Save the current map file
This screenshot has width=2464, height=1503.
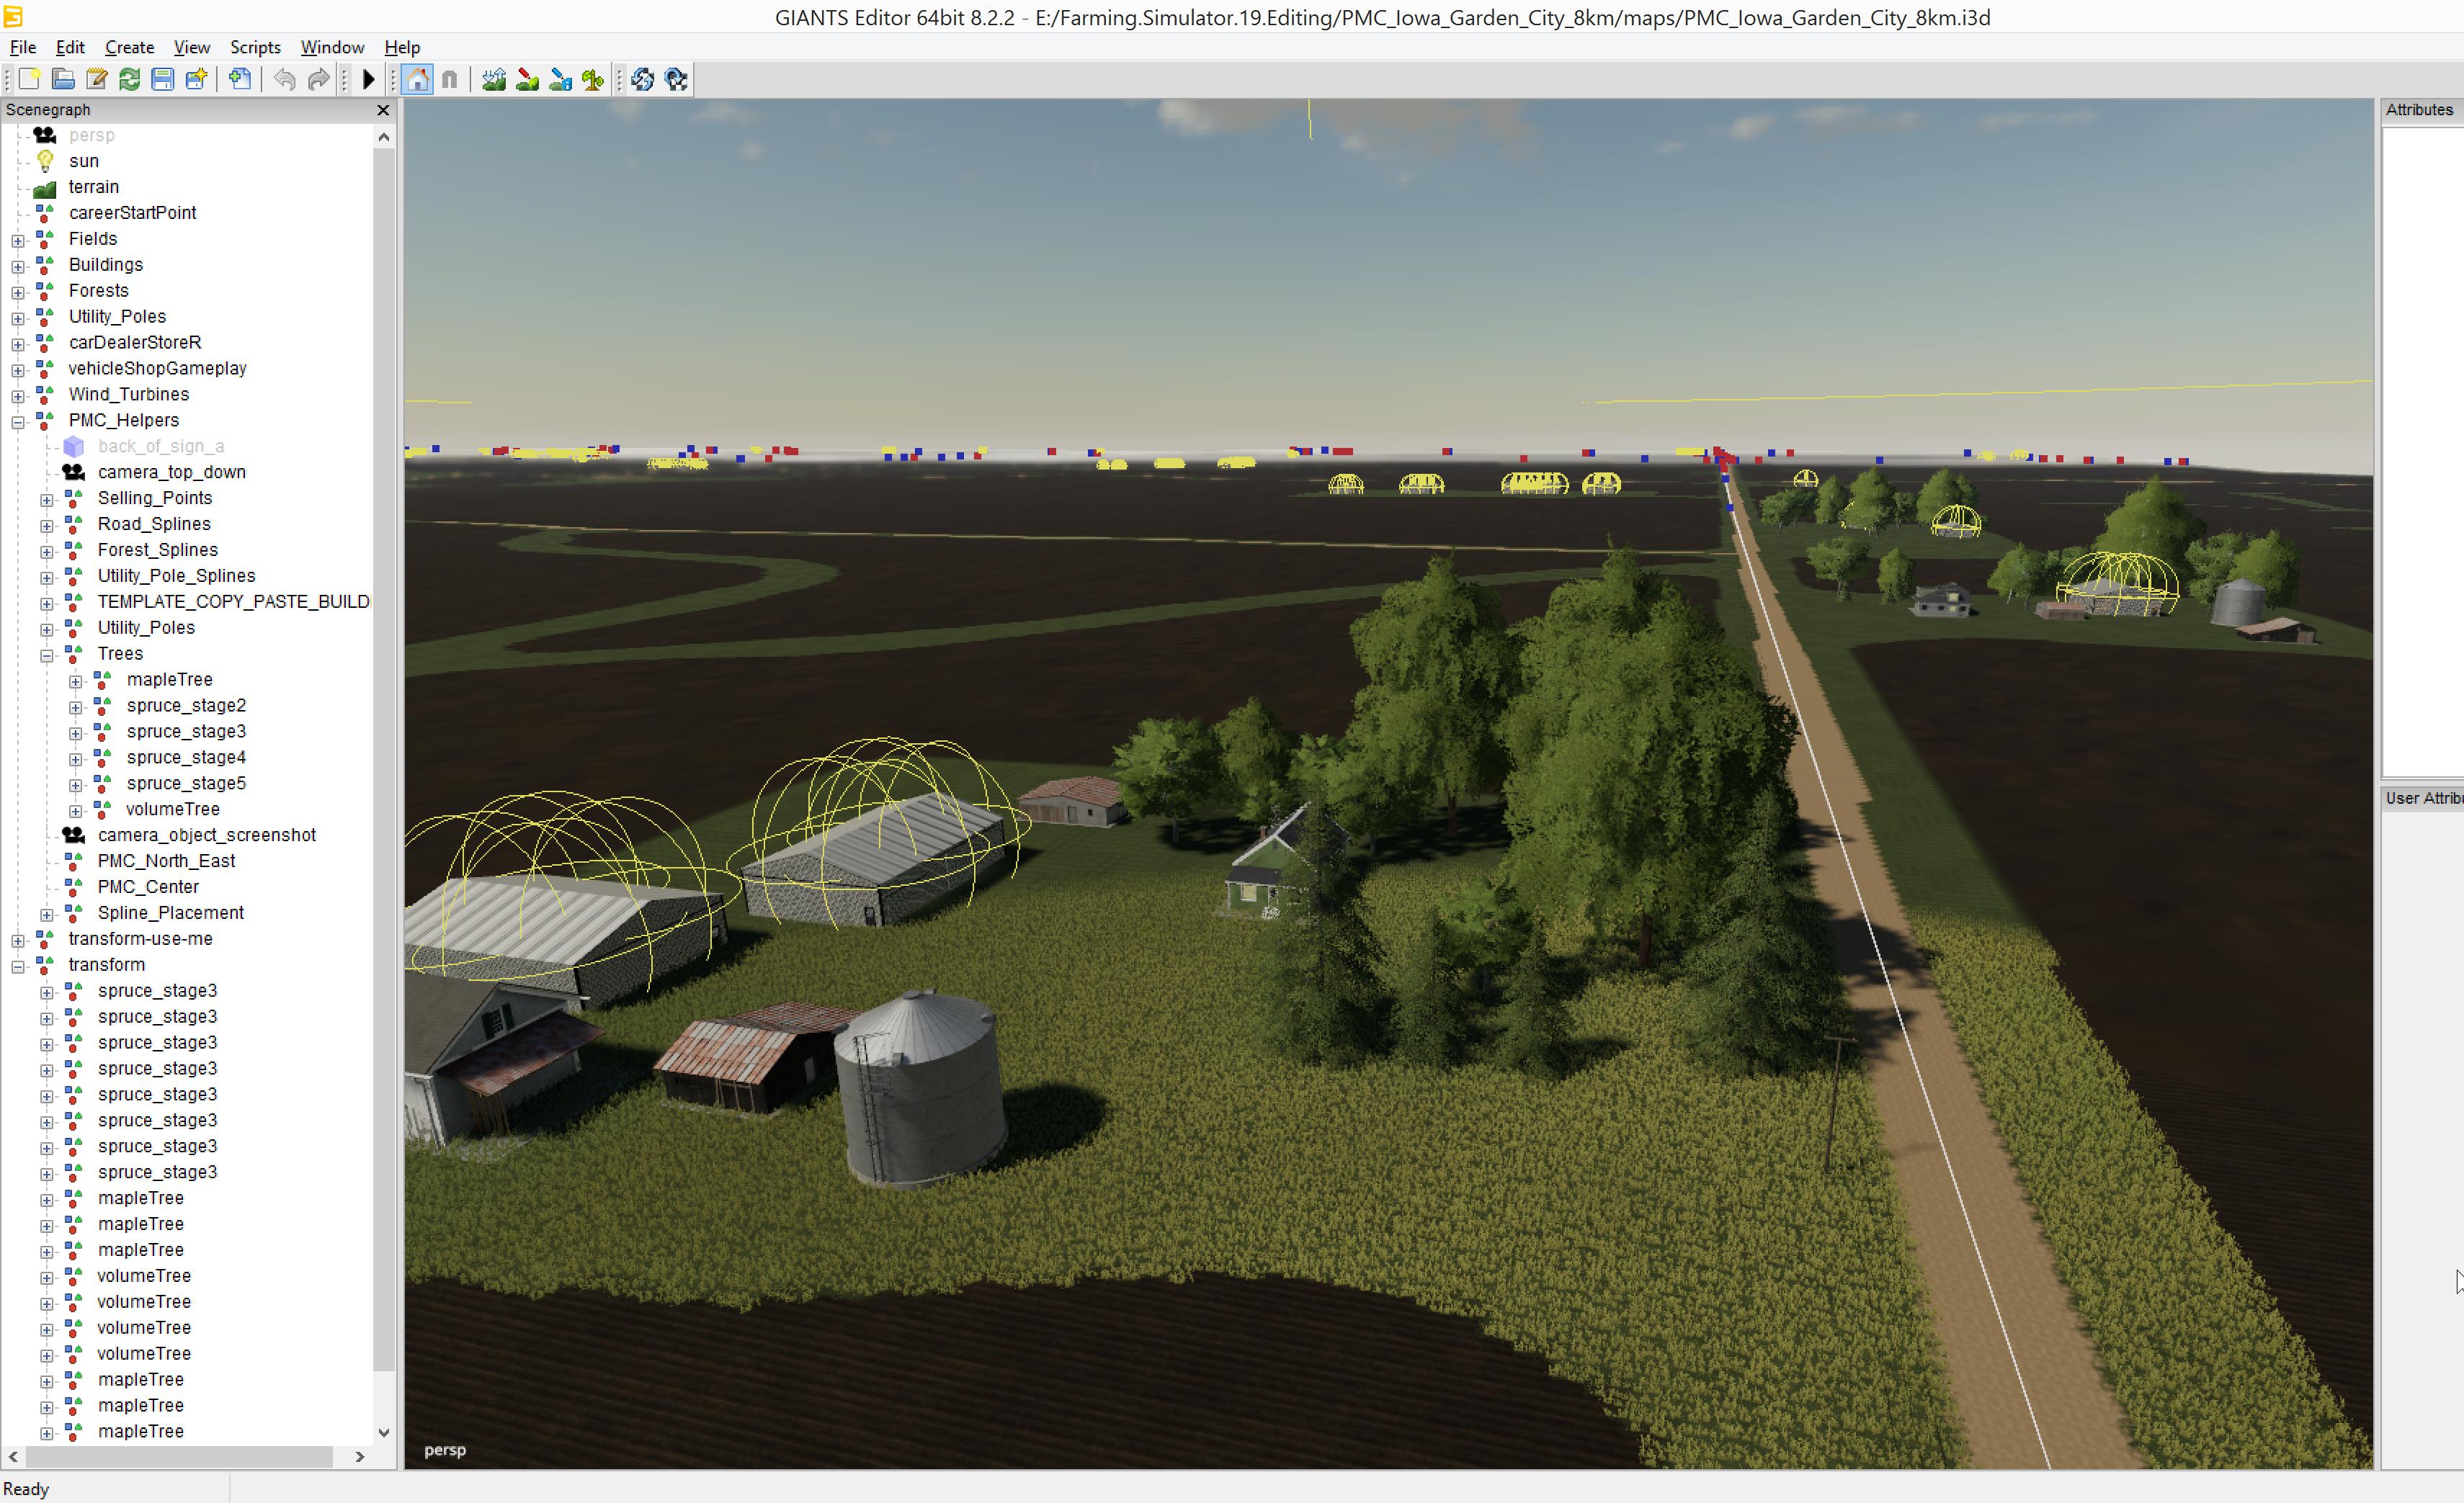point(163,80)
